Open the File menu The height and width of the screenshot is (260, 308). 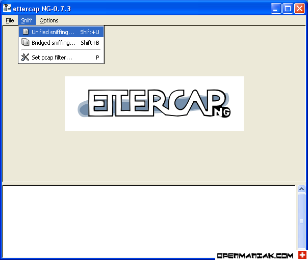tap(10, 20)
